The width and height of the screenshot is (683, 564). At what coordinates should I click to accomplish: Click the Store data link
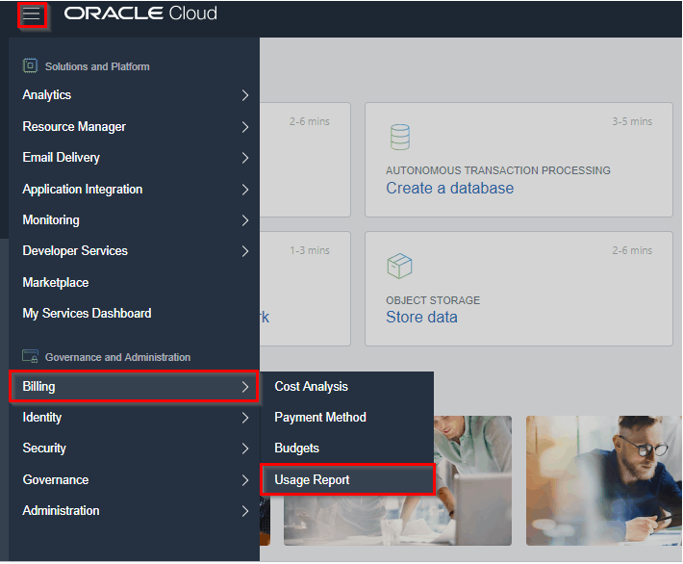click(x=421, y=318)
